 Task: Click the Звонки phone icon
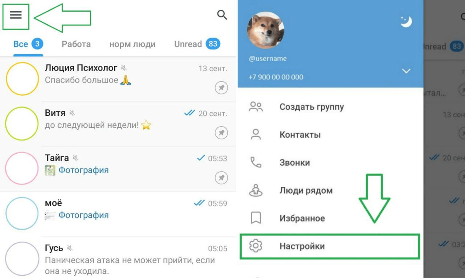[256, 163]
